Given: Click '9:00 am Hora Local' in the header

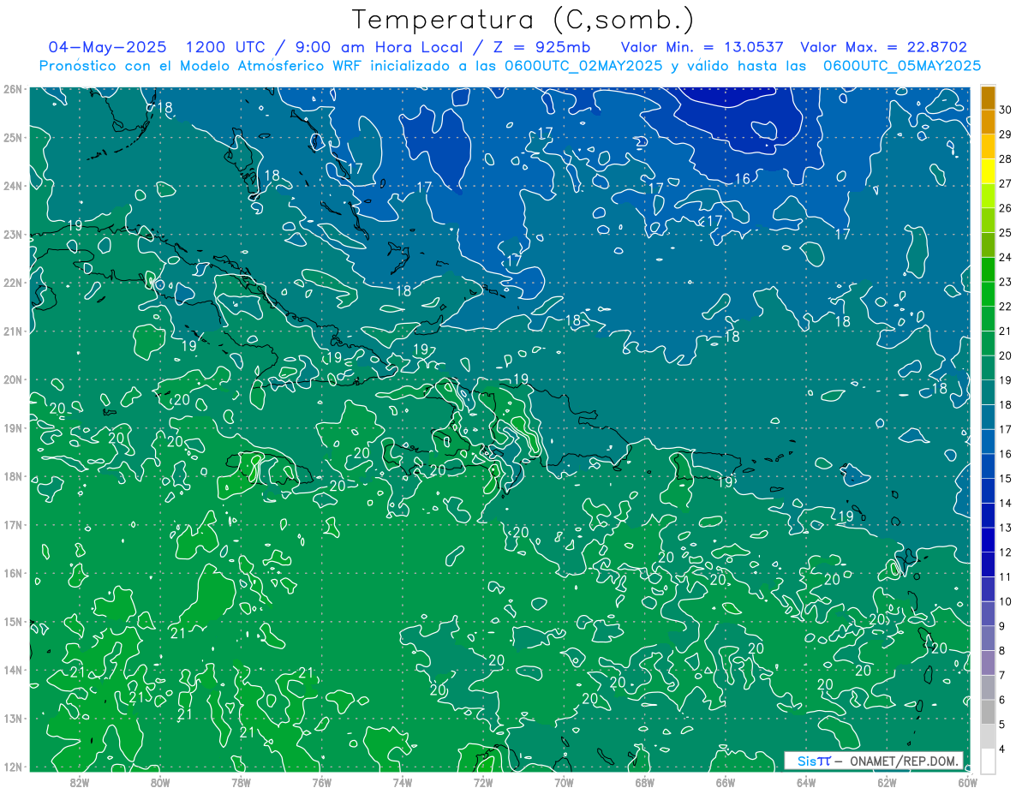Looking at the screenshot, I should pos(380,47).
